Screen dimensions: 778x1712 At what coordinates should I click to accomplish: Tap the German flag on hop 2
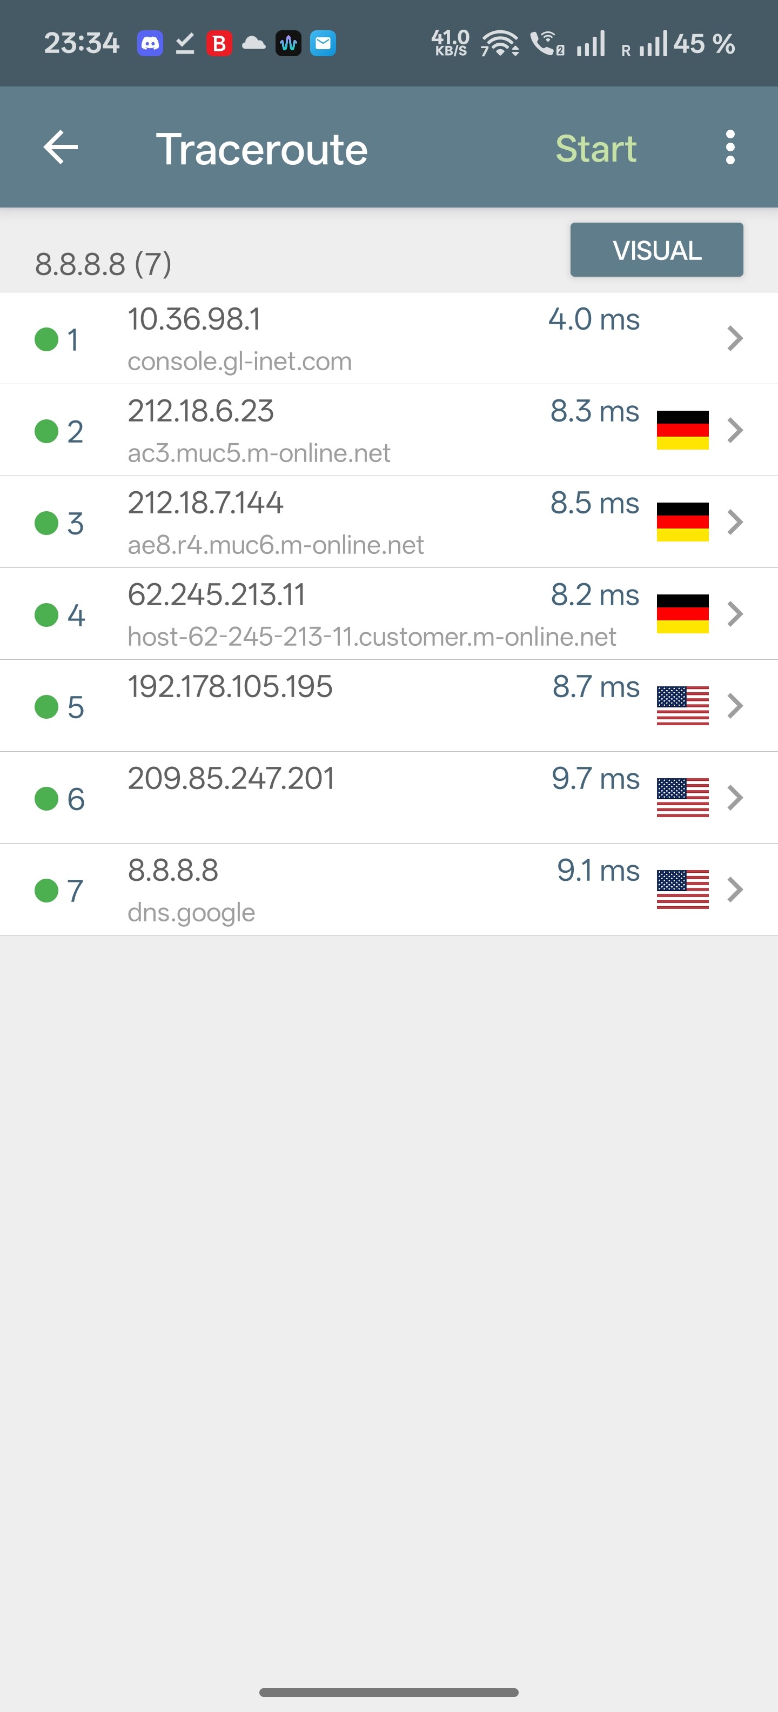pyautogui.click(x=682, y=430)
